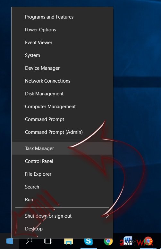The height and width of the screenshot is (249, 161).
Task: Open Task View from the taskbar
Action: pos(48,241)
